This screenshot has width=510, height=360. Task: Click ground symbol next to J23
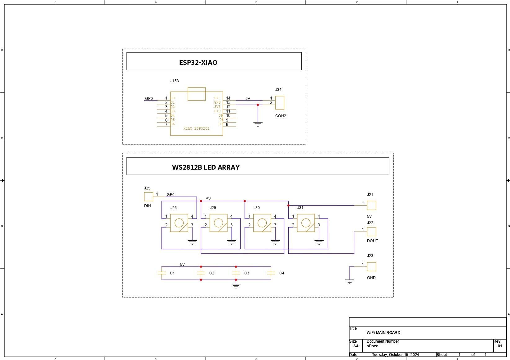pos(350,282)
